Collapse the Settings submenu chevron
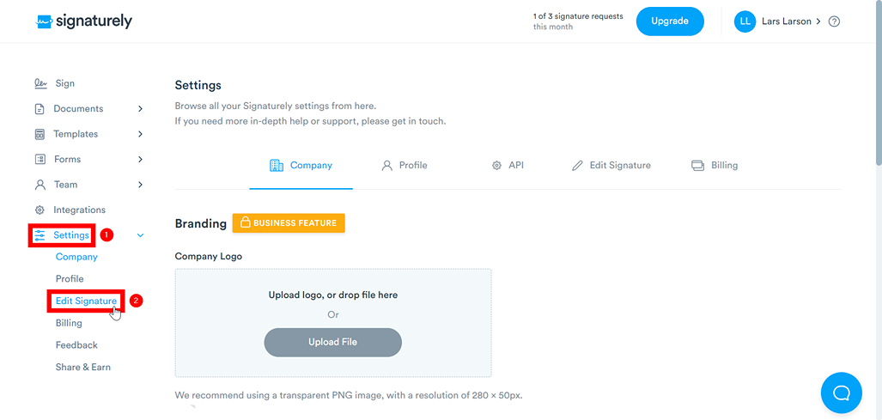 click(x=141, y=235)
